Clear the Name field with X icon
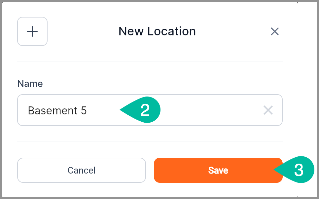The image size is (319, 199). (x=268, y=110)
